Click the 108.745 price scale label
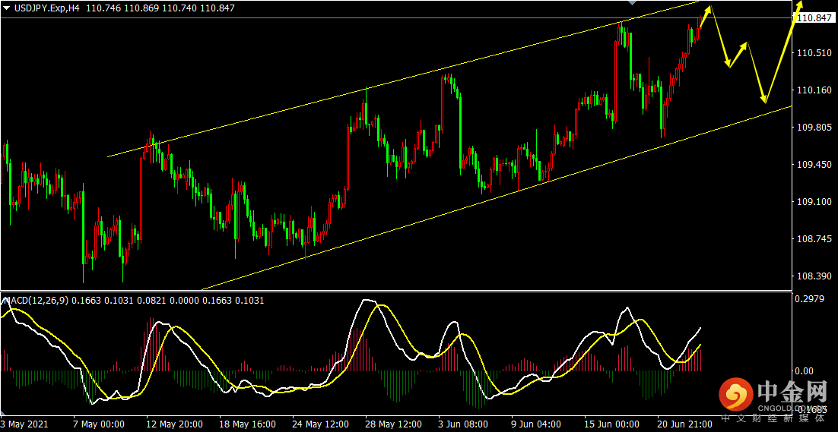 [814, 239]
